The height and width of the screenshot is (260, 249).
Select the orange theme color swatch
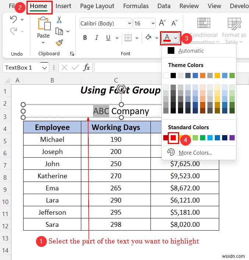tap(203, 75)
